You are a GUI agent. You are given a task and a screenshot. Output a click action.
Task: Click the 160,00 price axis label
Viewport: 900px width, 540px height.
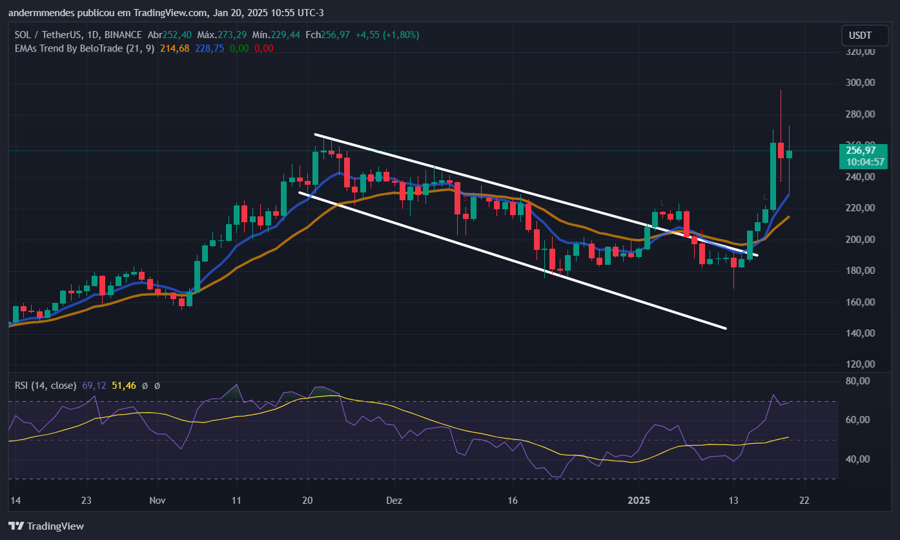861,302
